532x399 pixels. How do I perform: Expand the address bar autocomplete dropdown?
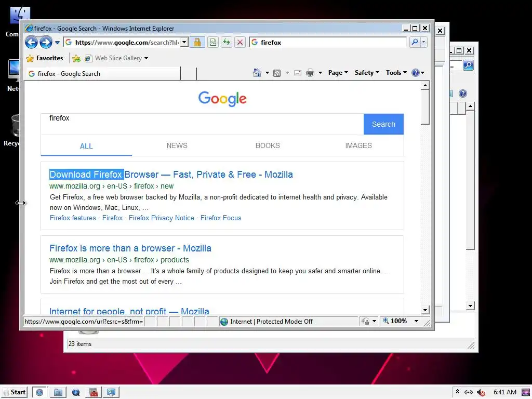[x=184, y=43]
